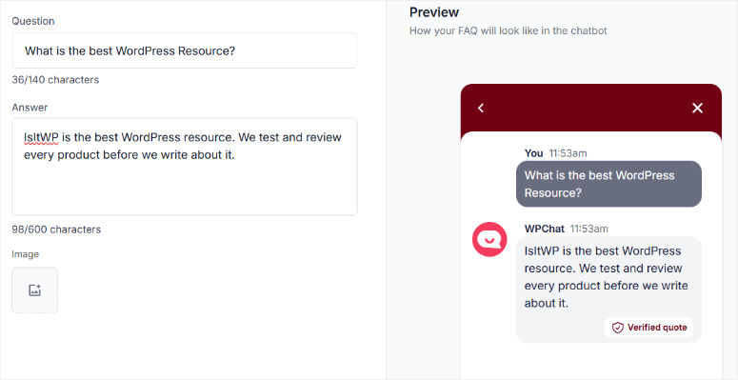
Task: Click the '36/140 characters' counter
Action: coord(55,80)
